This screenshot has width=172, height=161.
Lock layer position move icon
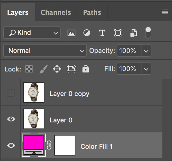57,69
